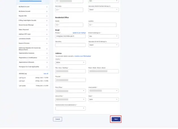Open My Bank Account chevron arrow
Screen dimensions: 178x129
47,7
